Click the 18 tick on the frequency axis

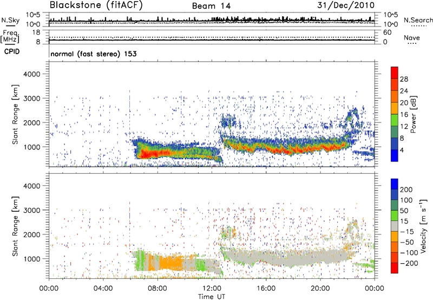(36, 32)
